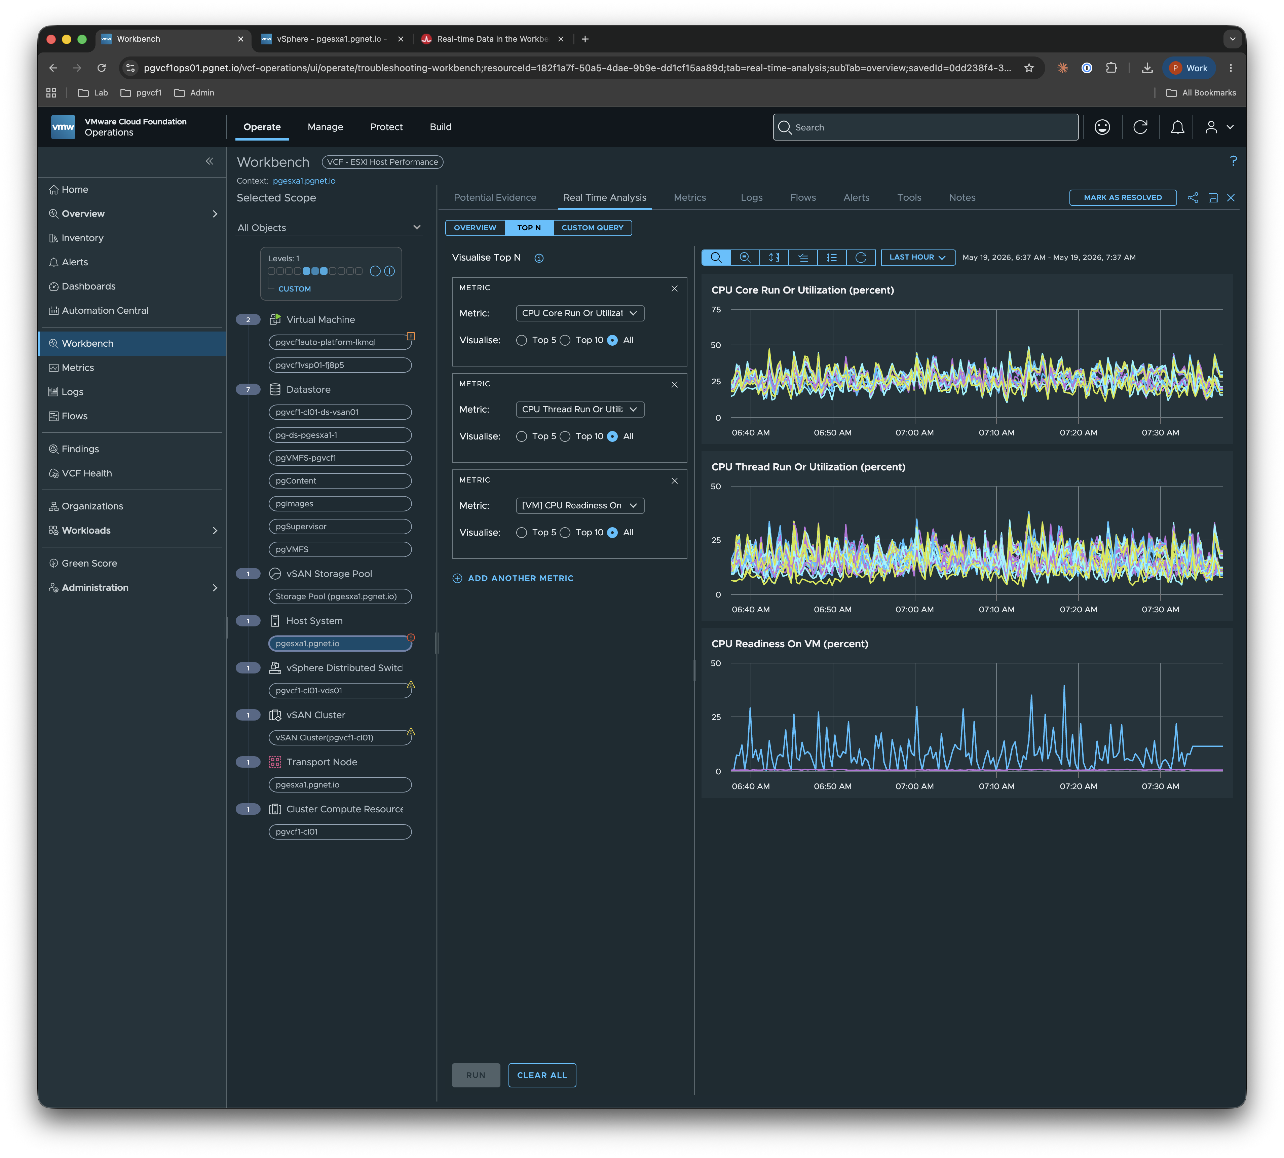
Task: Click the warning badge on pgvcf1-cl01-vds01
Action: pos(411,685)
